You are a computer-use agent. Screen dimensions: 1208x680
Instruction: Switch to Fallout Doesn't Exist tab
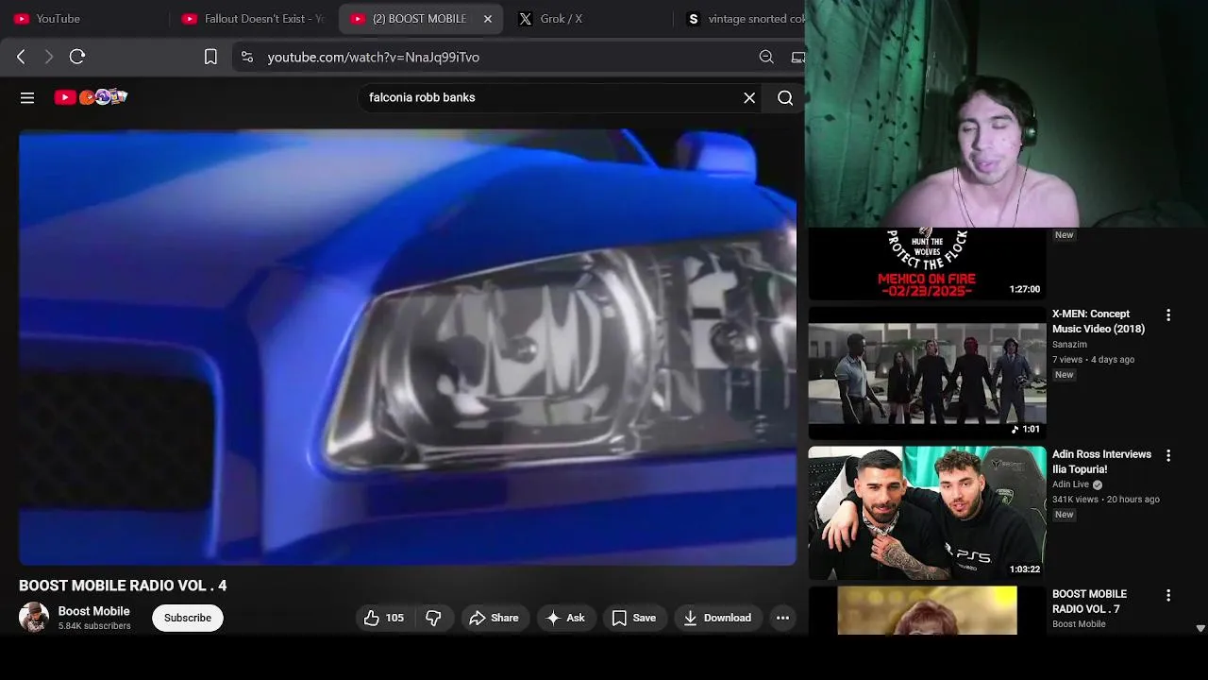pyautogui.click(x=253, y=19)
